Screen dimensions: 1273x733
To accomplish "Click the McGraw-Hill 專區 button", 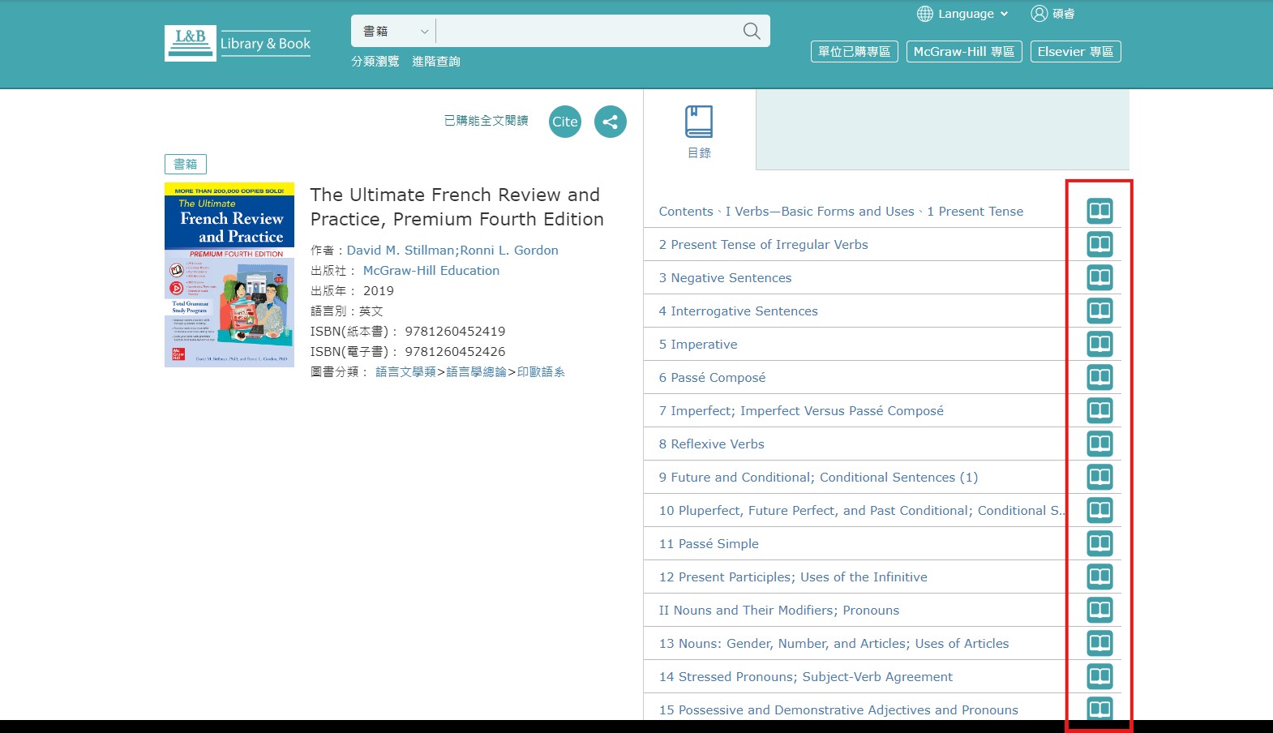I will pos(963,52).
